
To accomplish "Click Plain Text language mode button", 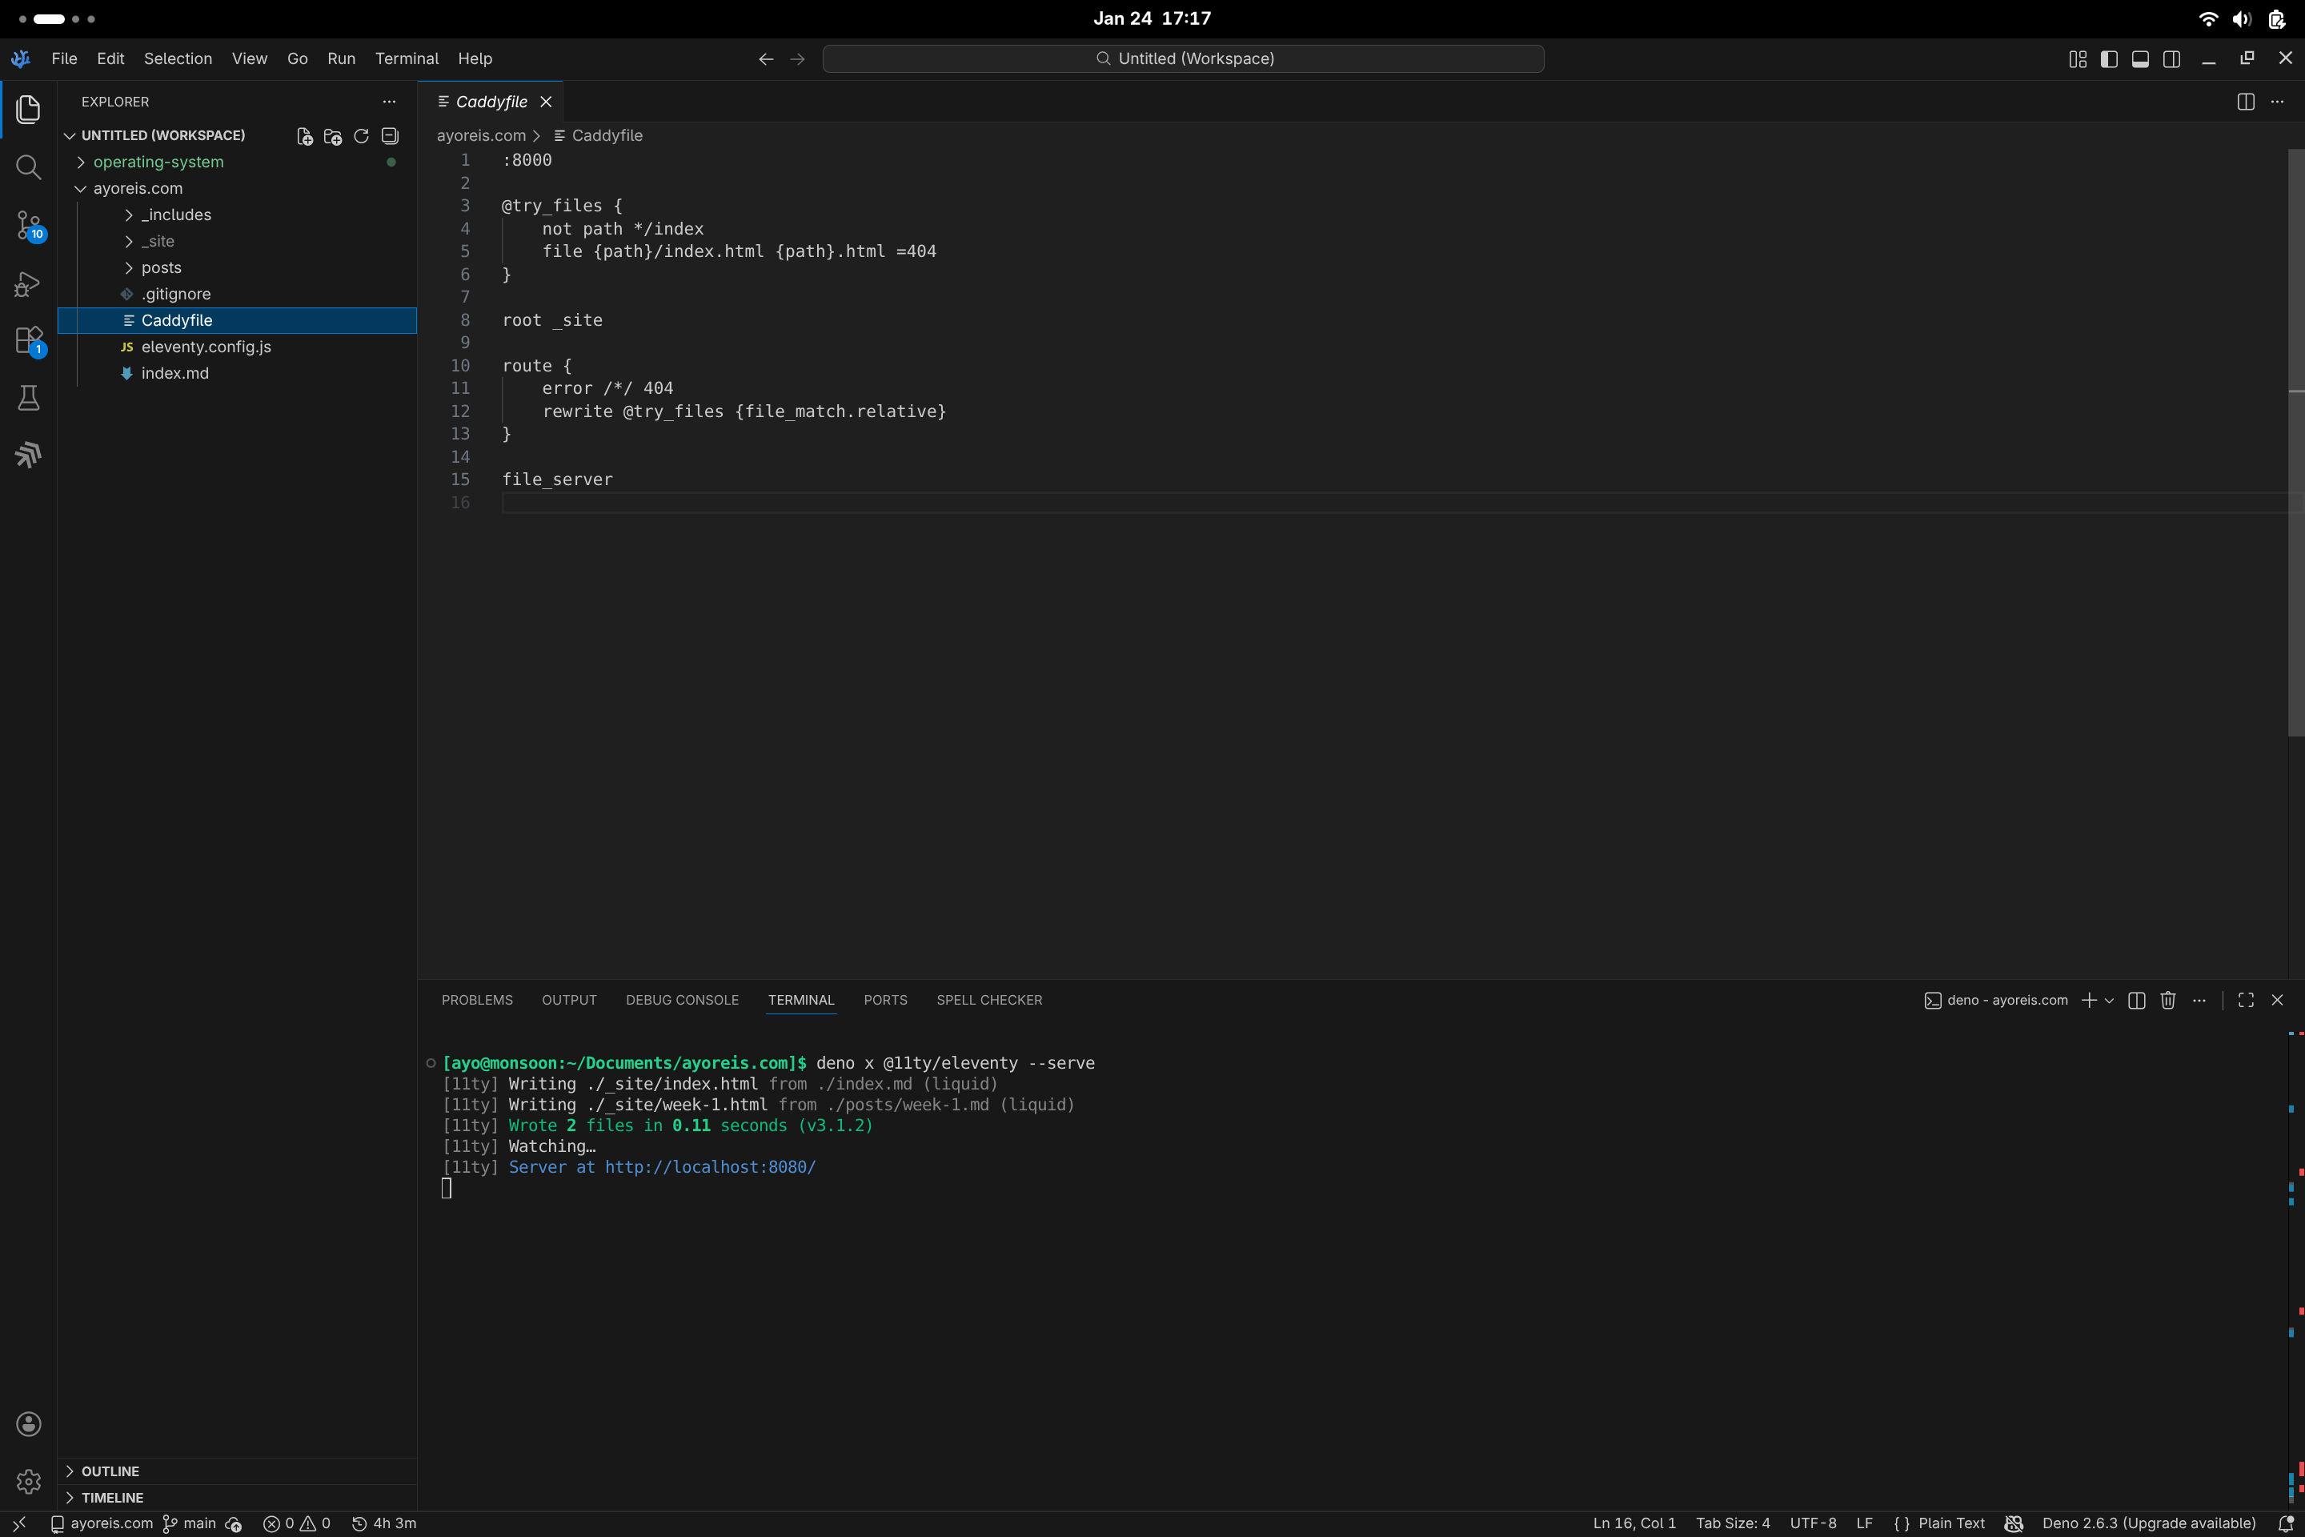I will point(1950,1523).
